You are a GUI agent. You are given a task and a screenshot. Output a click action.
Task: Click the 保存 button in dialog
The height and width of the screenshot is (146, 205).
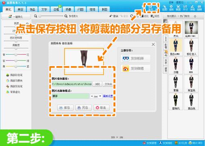point(65,108)
